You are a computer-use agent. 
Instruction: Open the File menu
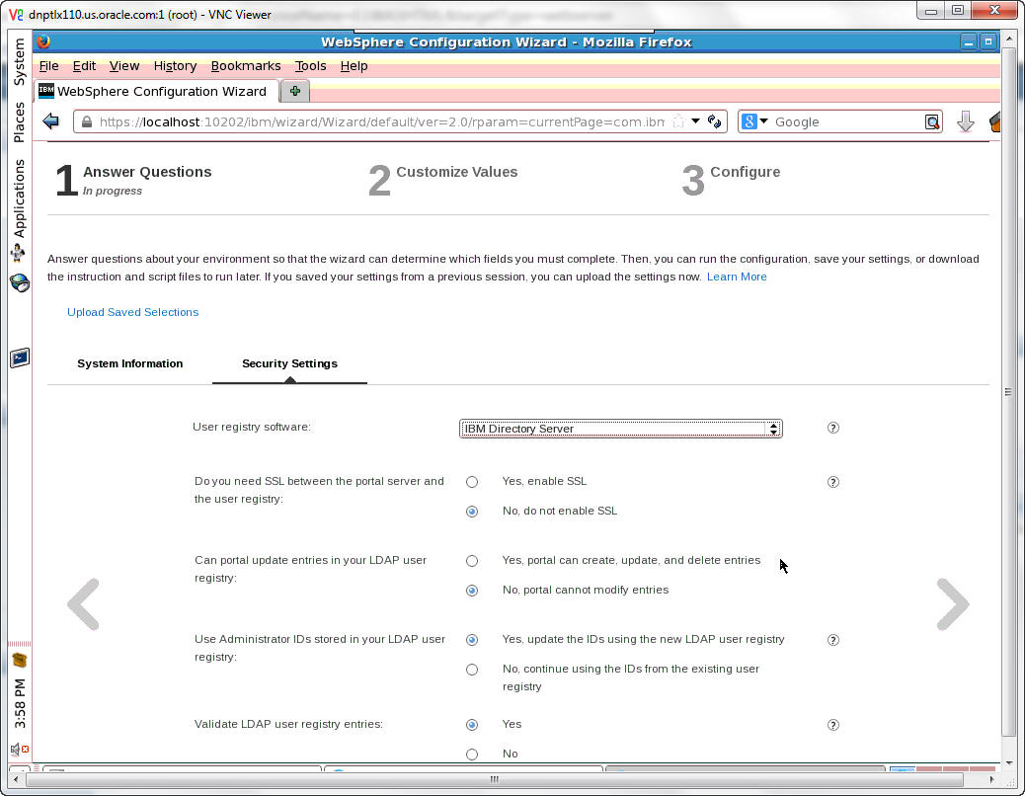(x=49, y=66)
